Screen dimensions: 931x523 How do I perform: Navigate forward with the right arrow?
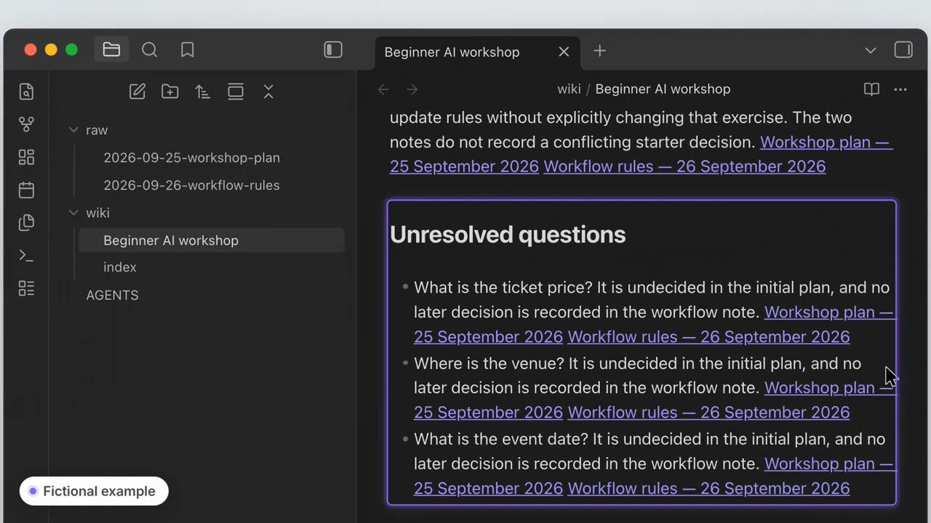(x=412, y=89)
